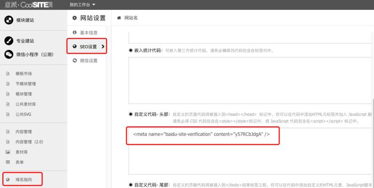The height and width of the screenshot is (188, 374).
Task: Click the text area above 嵌入统计代码
Action: click(250, 38)
